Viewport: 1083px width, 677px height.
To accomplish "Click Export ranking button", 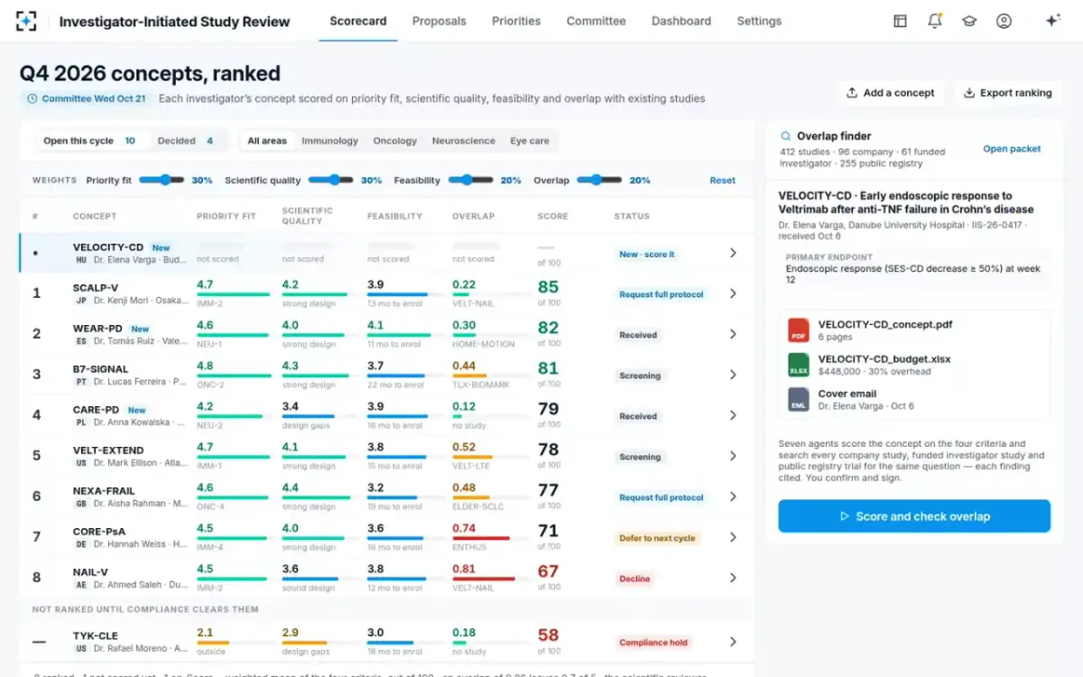I will click(x=1007, y=93).
